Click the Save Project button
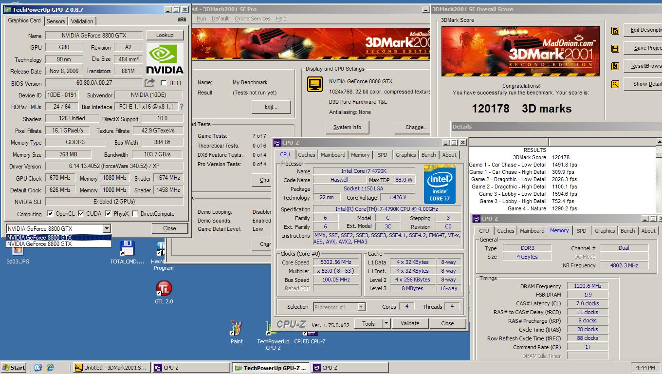The width and height of the screenshot is (662, 374). coord(643,48)
